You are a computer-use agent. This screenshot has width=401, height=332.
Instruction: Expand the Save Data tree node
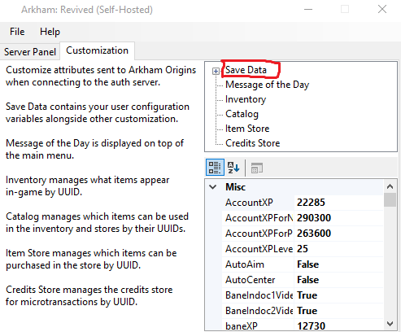(216, 72)
